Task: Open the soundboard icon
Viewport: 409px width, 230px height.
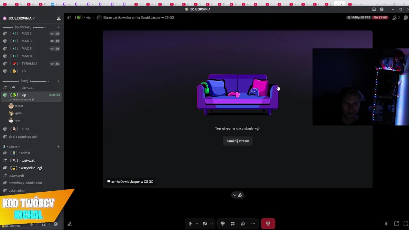Action: (x=243, y=224)
